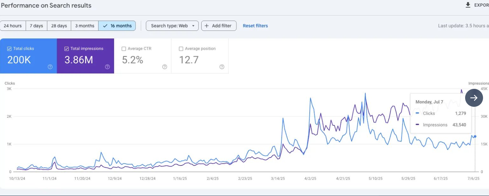Image resolution: width=489 pixels, height=196 pixels.
Task: Click the checkmark icon inside 16 months tab
Action: tap(105, 26)
